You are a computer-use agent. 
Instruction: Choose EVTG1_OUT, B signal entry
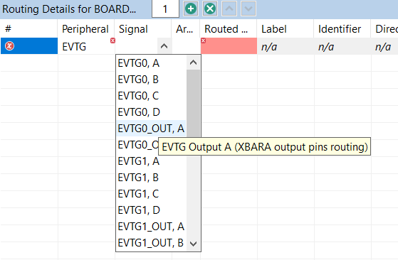coord(151,243)
